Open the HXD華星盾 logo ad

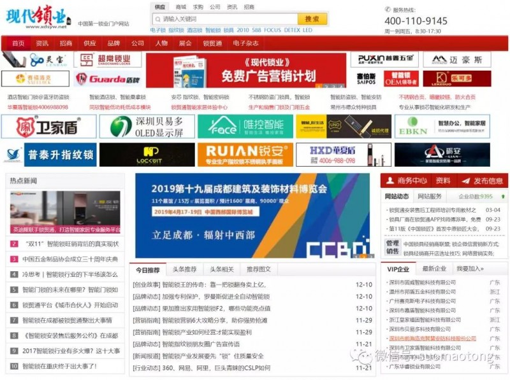(343, 155)
